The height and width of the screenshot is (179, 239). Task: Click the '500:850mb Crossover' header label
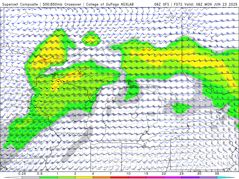click(62, 4)
